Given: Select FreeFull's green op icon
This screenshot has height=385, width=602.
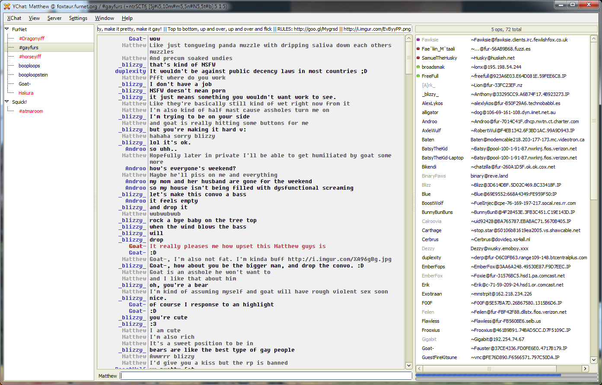Looking at the screenshot, I should [x=418, y=76].
